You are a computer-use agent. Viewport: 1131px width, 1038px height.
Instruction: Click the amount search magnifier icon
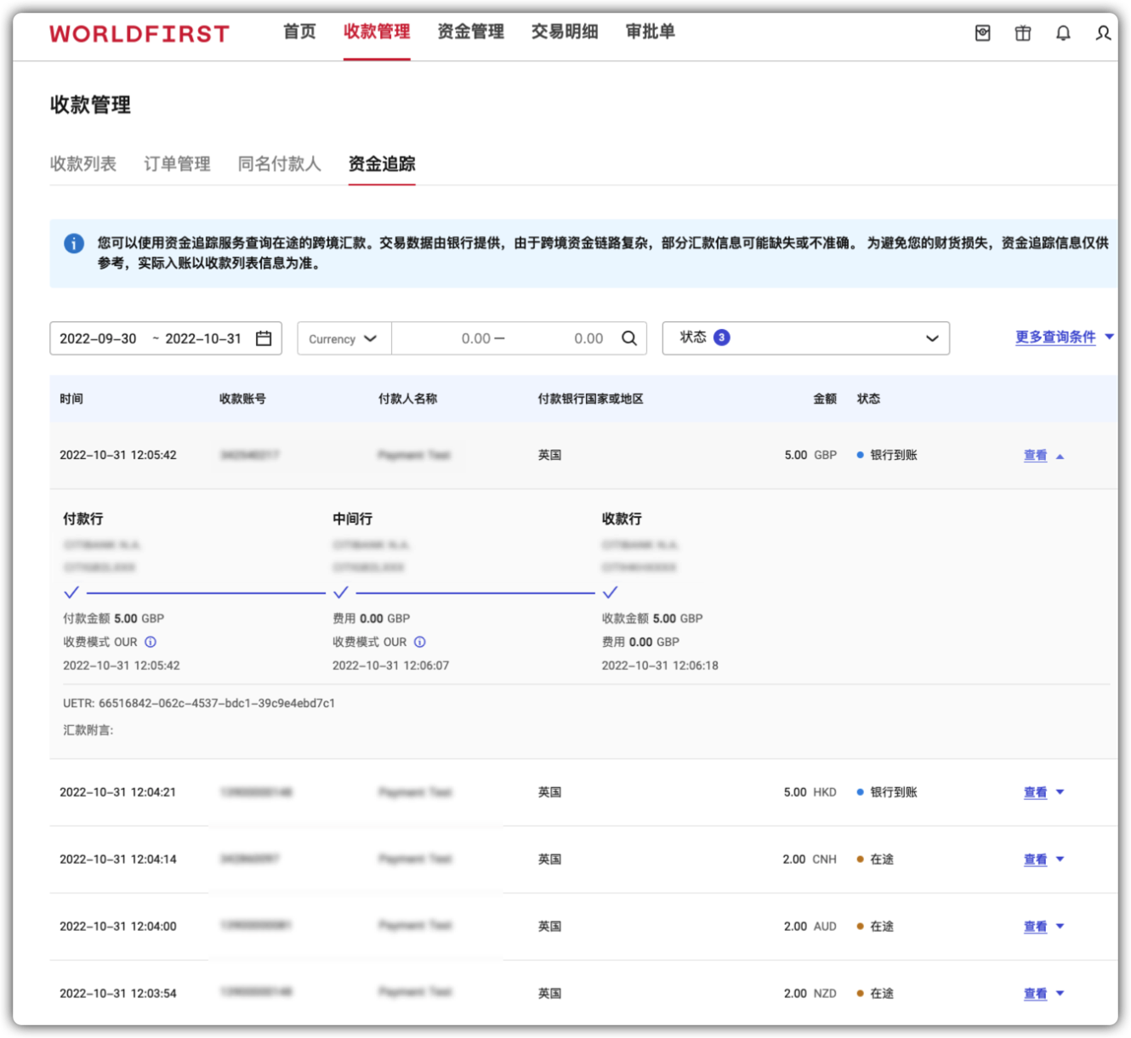(629, 338)
